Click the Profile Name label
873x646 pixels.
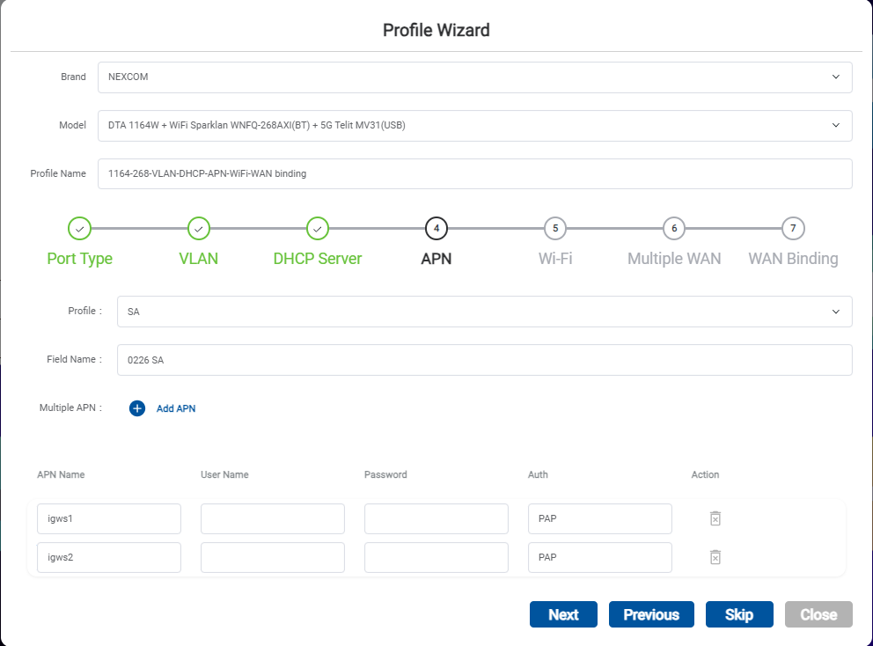(58, 173)
